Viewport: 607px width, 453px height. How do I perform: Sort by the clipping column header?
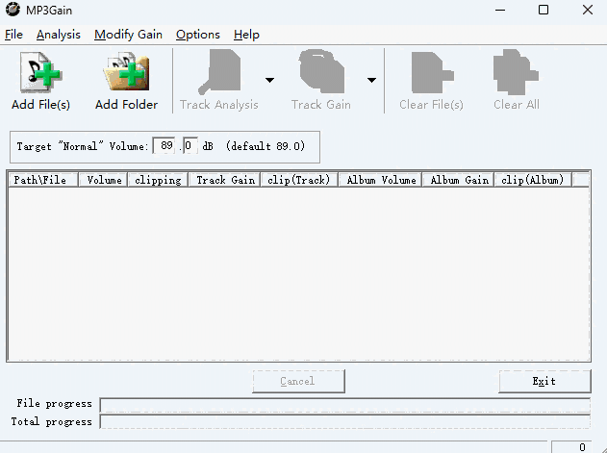coord(158,180)
